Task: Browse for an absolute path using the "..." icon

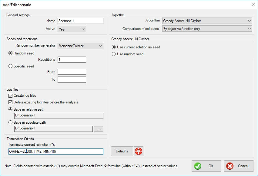Action: 98,129
